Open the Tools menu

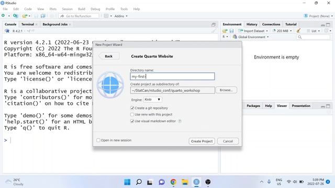point(124,9)
